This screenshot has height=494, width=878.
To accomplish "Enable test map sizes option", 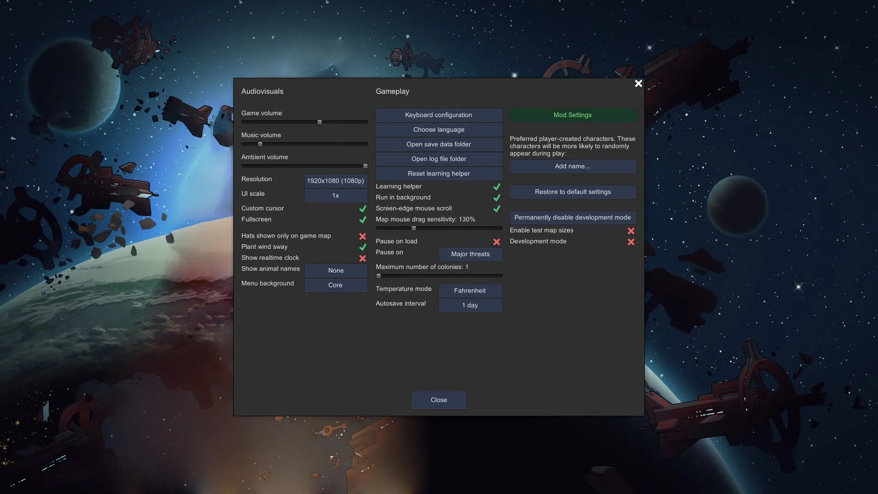I will pos(631,231).
